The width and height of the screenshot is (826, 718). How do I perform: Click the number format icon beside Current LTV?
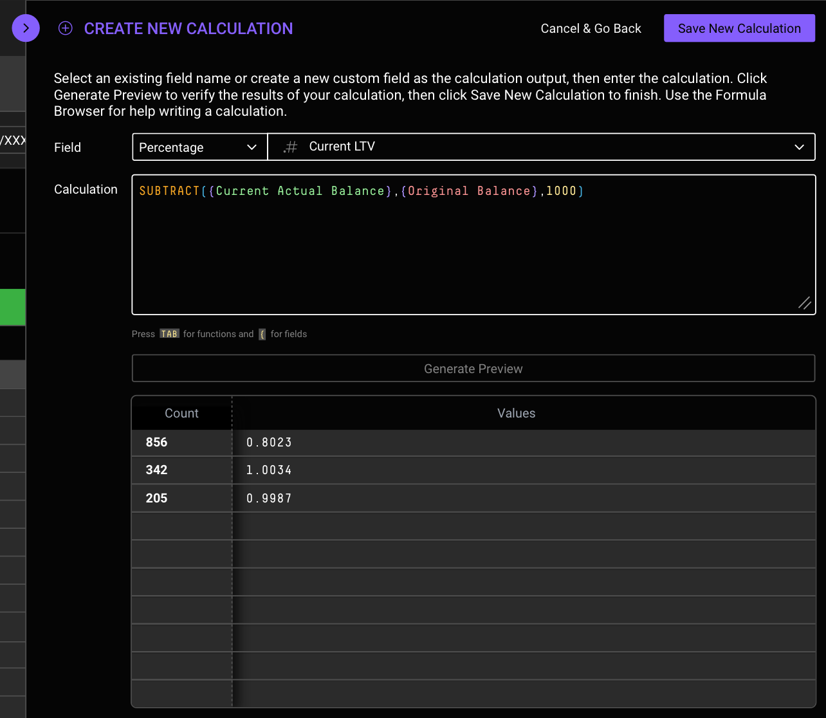(291, 147)
